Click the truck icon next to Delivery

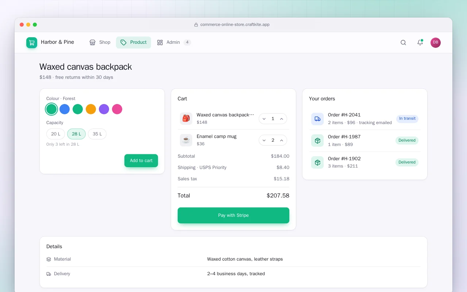coord(49,274)
